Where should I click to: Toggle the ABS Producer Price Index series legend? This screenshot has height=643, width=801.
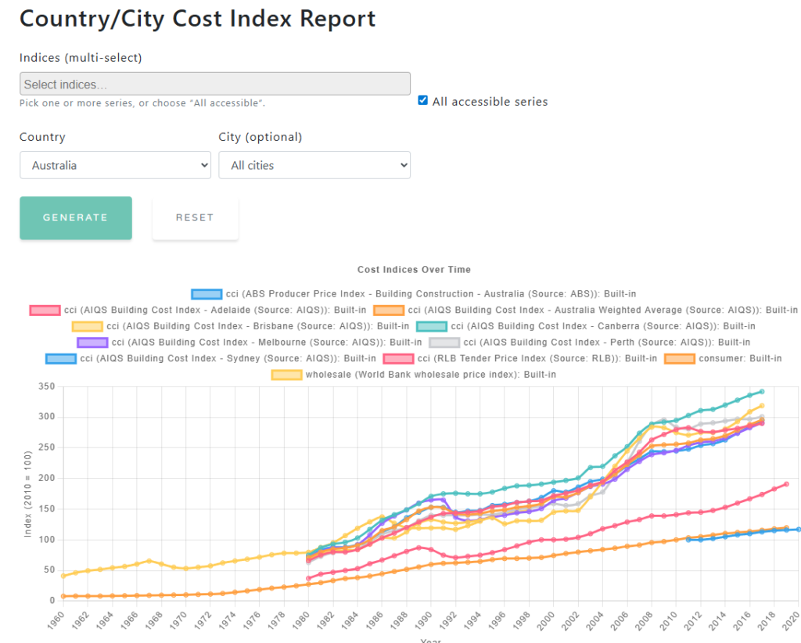point(415,293)
